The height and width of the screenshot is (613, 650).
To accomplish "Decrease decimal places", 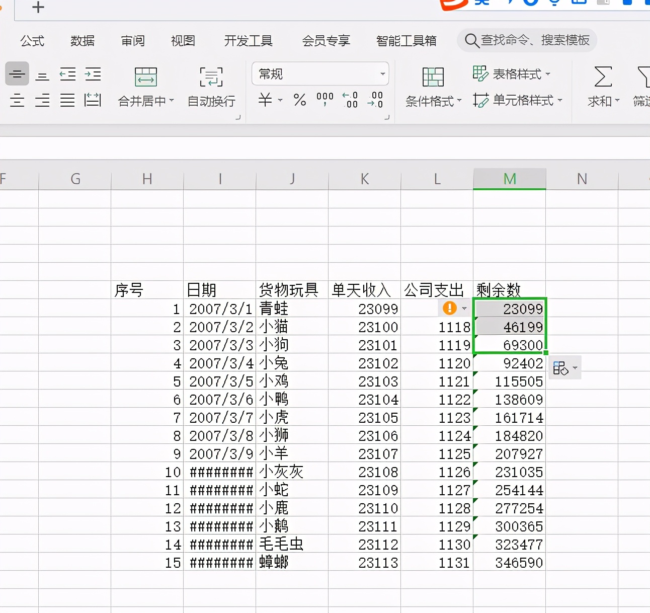I will [x=375, y=100].
